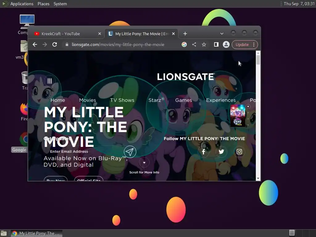Click the workspace switcher square in taskbar

pyautogui.click(x=292, y=233)
